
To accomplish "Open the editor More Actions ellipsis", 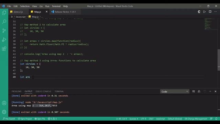I will point(216,12).
